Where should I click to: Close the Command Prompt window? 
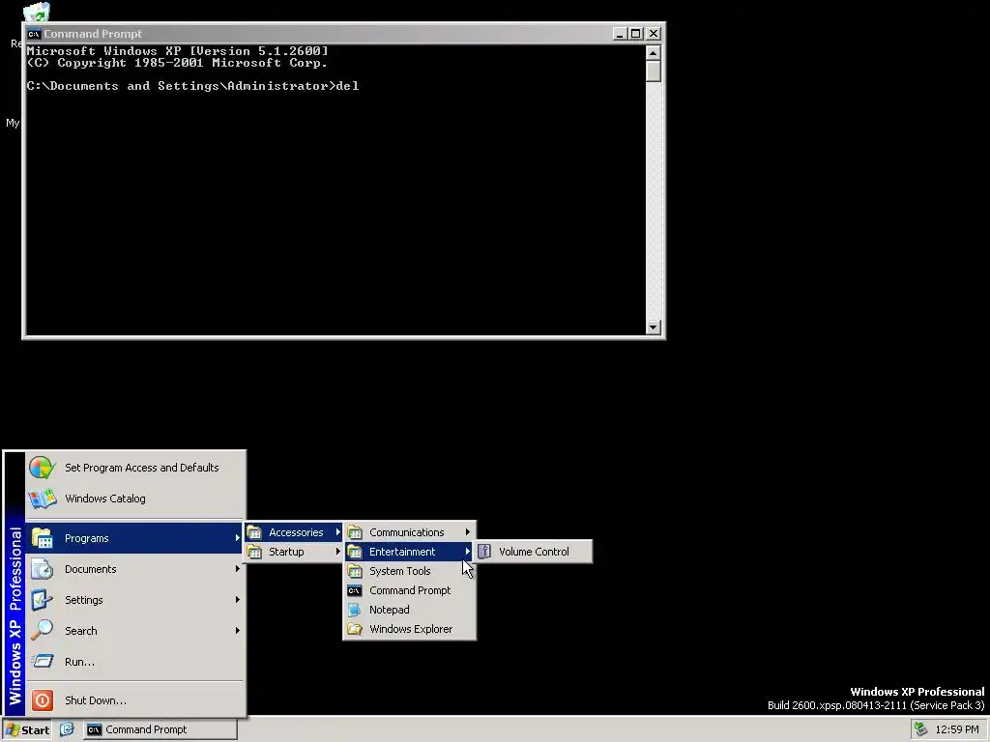[654, 34]
